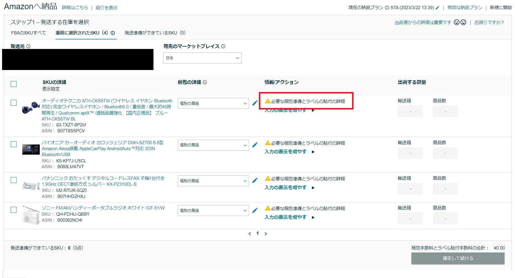515x278 pixels.
Task: Click 輸送箱 field for KX-PZ310DL-S row
Action: point(410,189)
